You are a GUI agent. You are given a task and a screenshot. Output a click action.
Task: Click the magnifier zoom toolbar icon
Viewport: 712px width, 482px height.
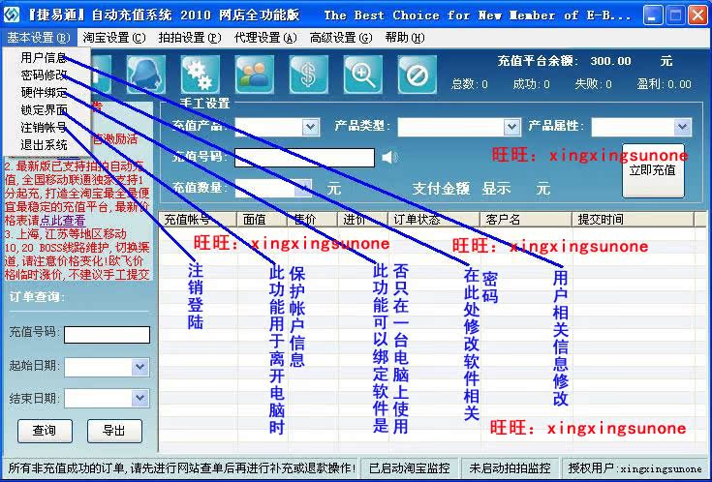[x=363, y=75]
